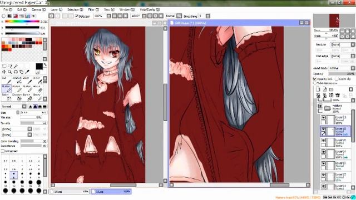Open the Filter menu
Image resolution: width=356 pixels, height=200 pixels.
pyautogui.click(x=93, y=9)
